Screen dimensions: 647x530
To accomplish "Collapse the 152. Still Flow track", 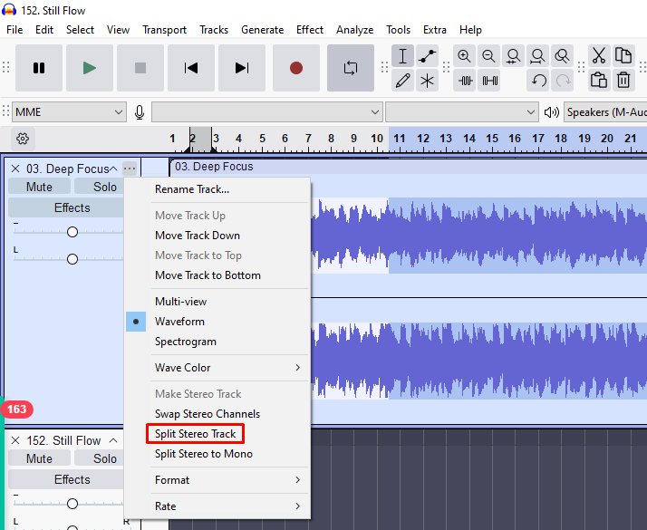I will click(113, 440).
